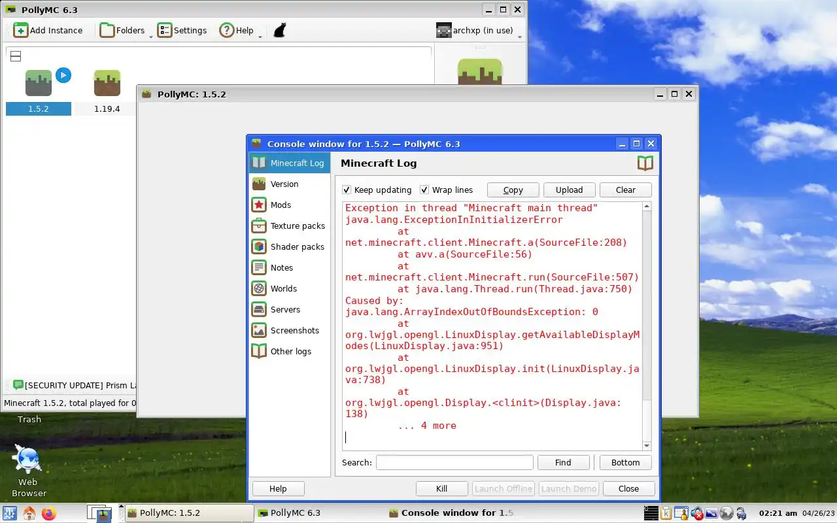Jump to Bottom of the log
This screenshot has width=837, height=523.
coord(625,462)
